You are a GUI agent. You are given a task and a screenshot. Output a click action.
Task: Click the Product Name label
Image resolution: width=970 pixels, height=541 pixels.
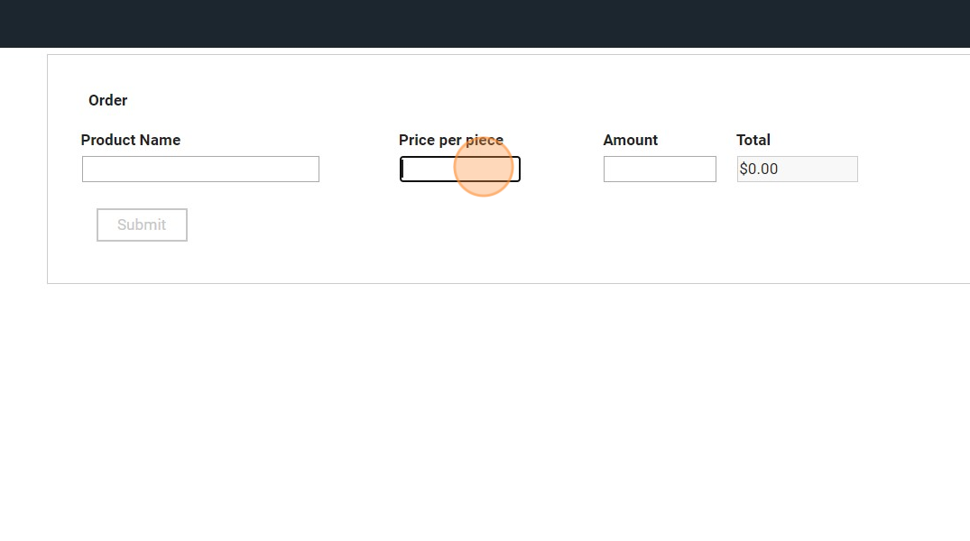point(131,140)
